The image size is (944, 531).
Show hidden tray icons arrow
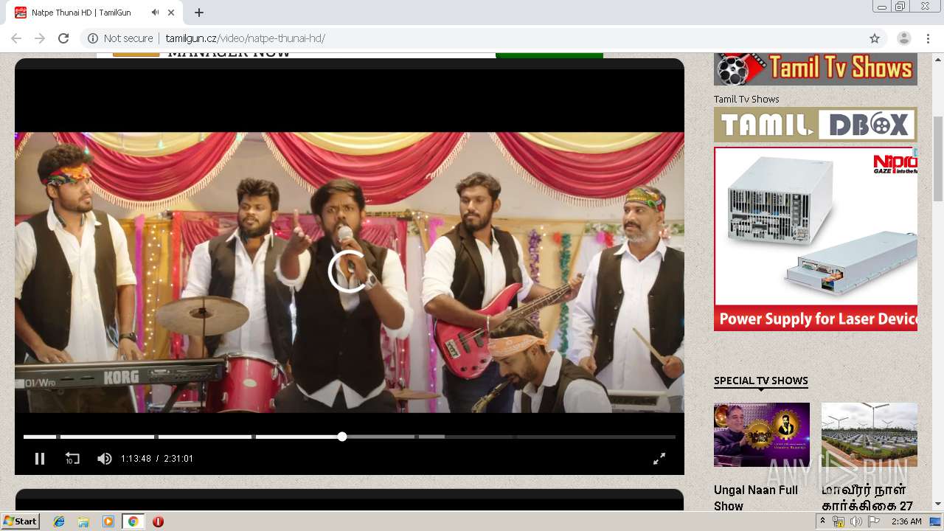823,521
